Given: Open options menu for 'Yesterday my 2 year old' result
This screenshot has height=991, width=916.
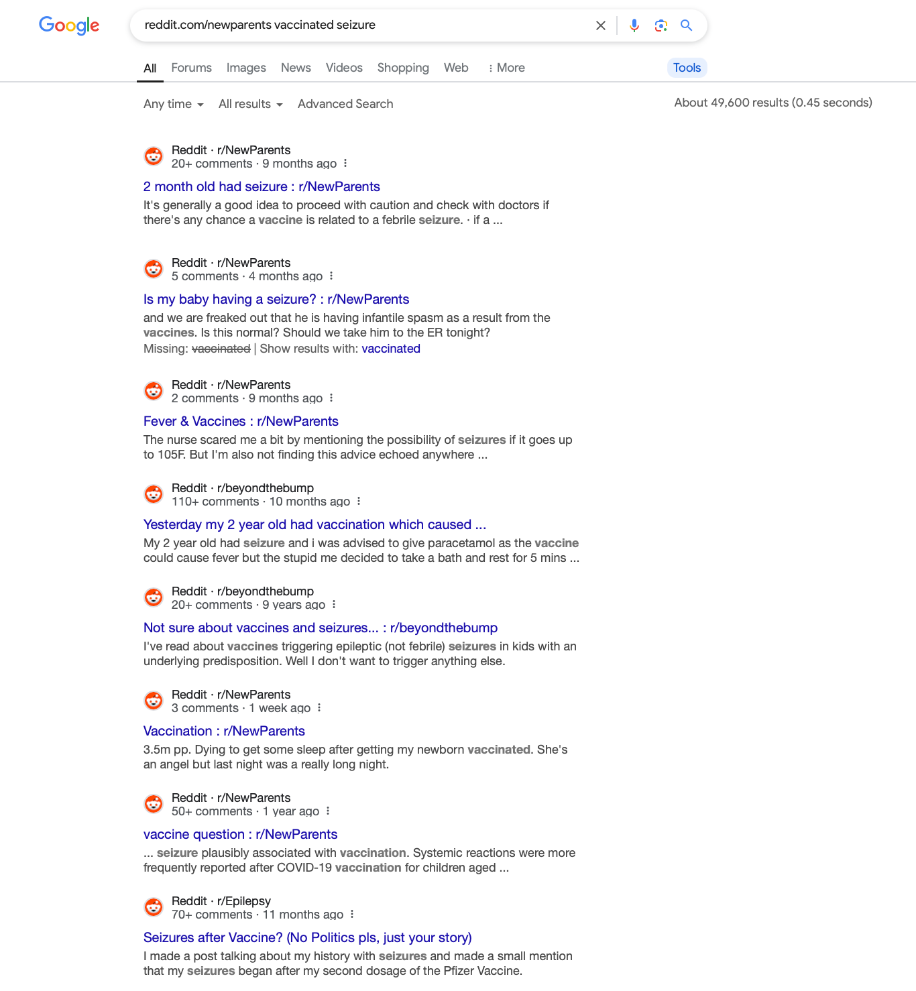Looking at the screenshot, I should 359,502.
